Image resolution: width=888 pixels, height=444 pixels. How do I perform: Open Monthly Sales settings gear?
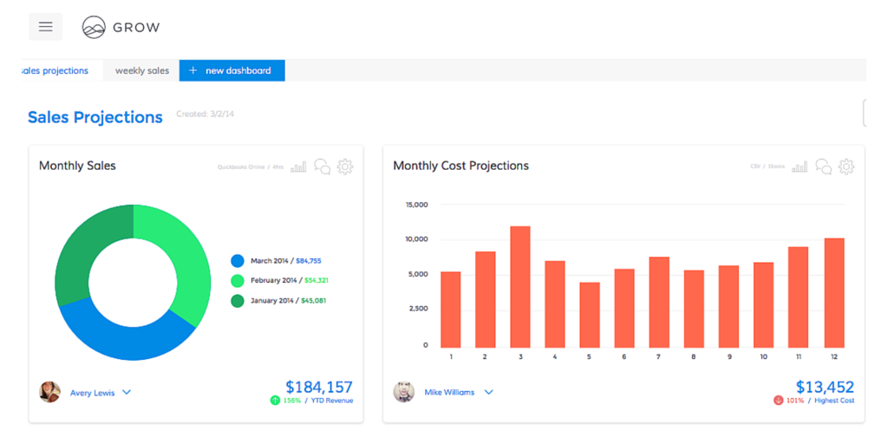pos(345,166)
